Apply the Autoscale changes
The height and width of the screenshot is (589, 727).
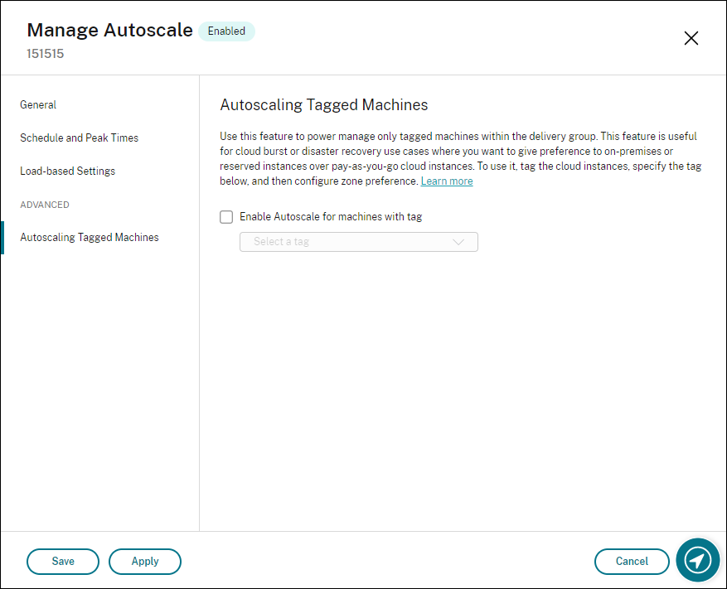click(x=144, y=561)
